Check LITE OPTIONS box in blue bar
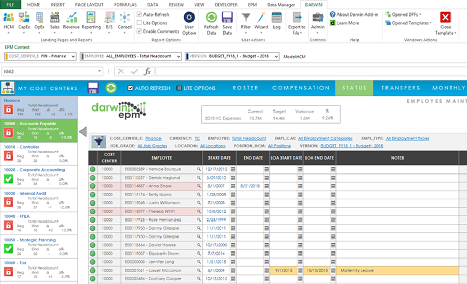467x284 pixels. 179,88
